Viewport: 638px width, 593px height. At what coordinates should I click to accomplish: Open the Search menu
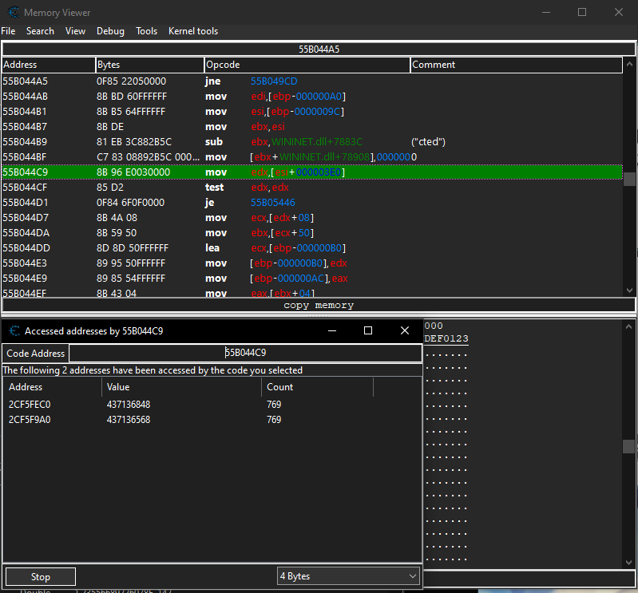[x=40, y=31]
